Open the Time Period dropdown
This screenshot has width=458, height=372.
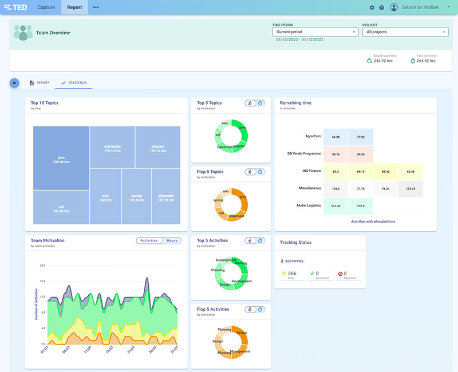click(x=315, y=32)
